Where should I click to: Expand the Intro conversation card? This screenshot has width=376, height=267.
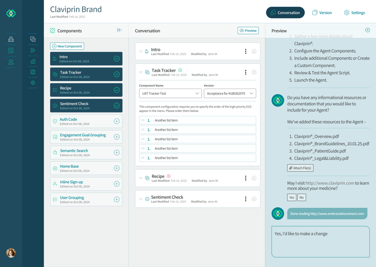[254, 51]
